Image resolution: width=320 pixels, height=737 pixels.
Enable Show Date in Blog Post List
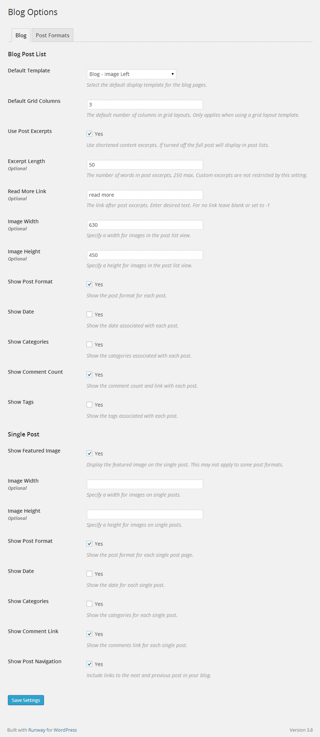coord(89,315)
